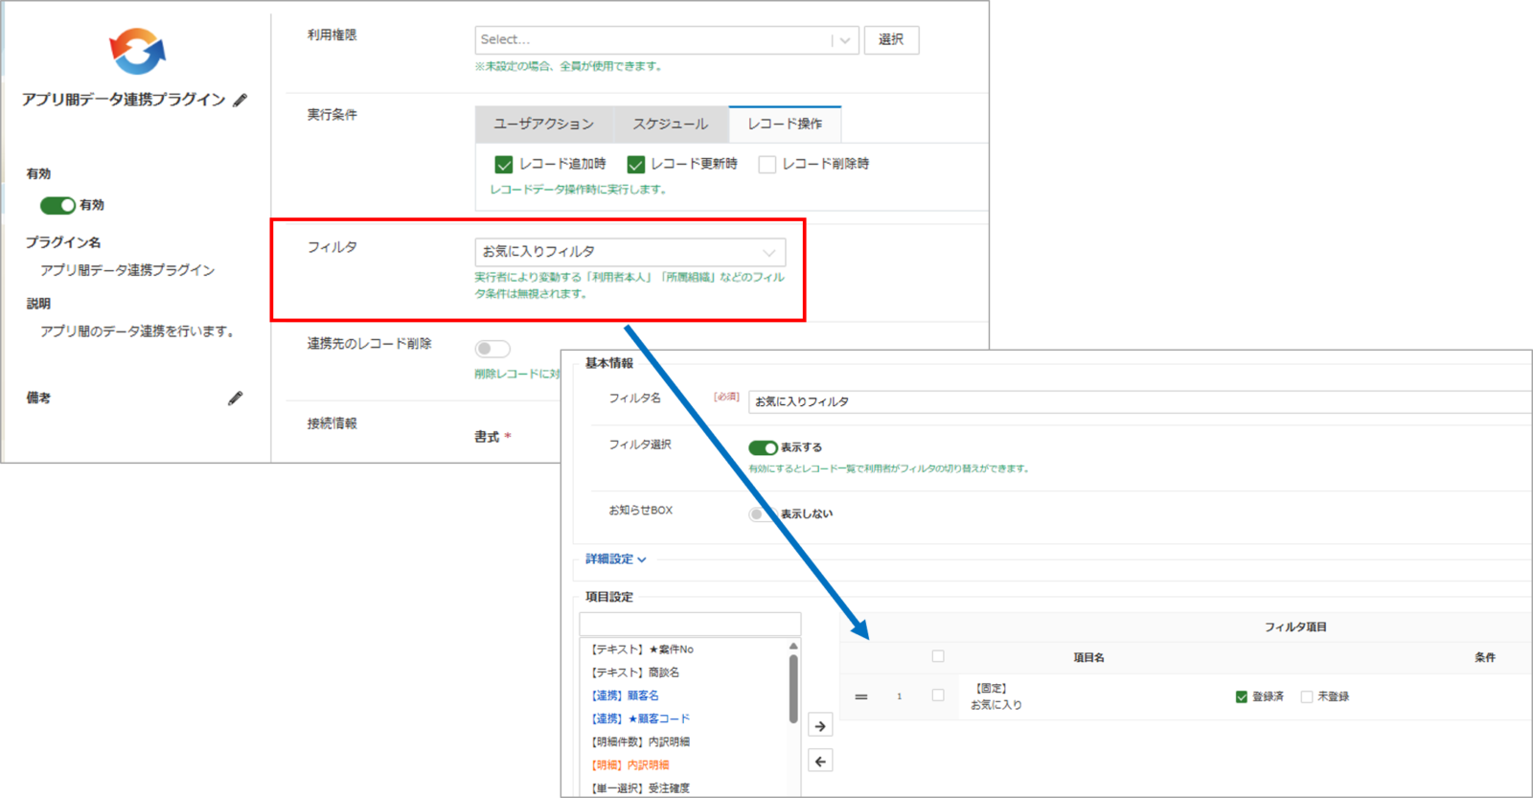Switch to レコード操作 tab

pyautogui.click(x=785, y=124)
